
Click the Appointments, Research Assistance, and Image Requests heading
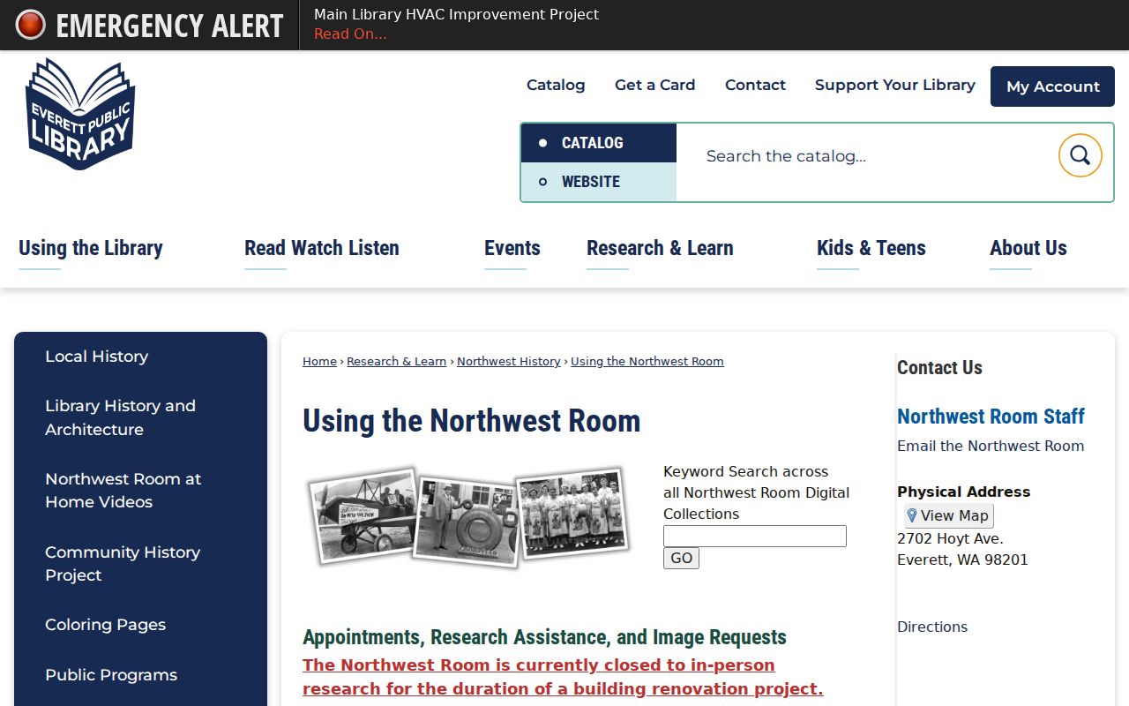click(x=544, y=637)
